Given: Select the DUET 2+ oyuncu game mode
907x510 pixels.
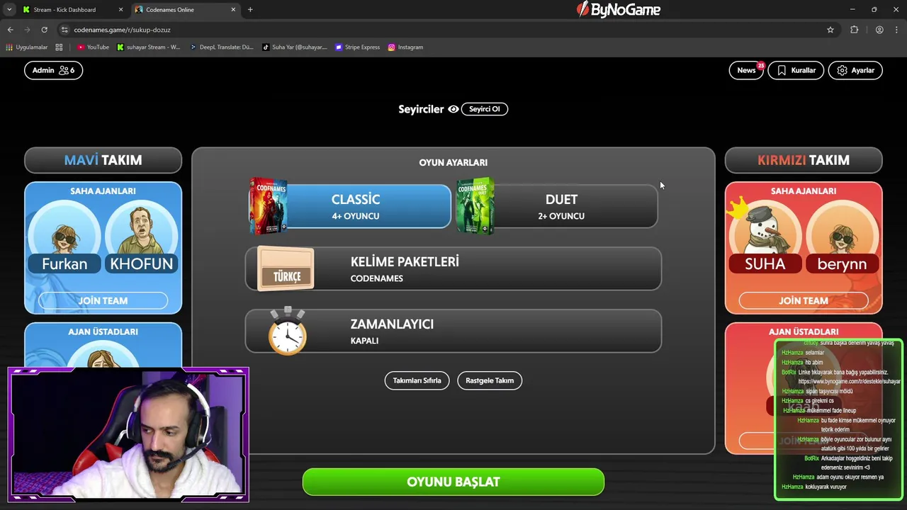Looking at the screenshot, I should [x=561, y=206].
